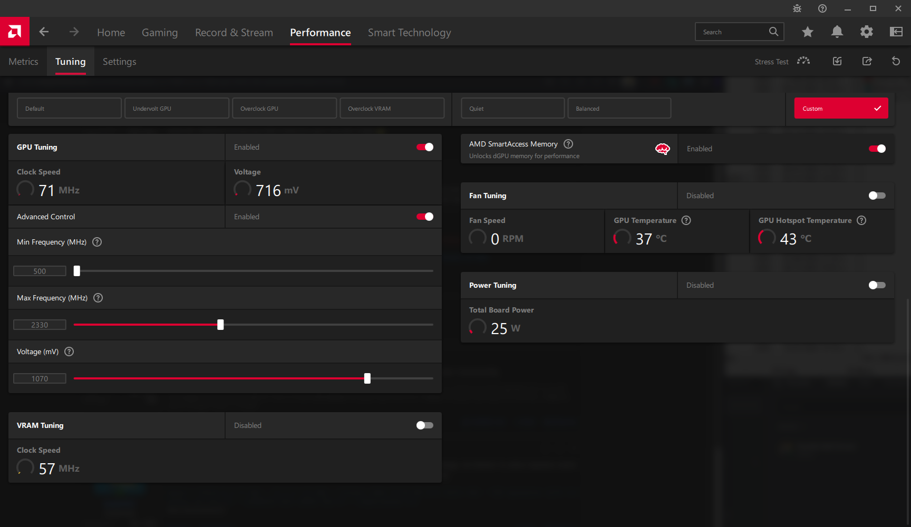Enable Power Tuning toggle
Image resolution: width=911 pixels, height=527 pixels.
877,285
